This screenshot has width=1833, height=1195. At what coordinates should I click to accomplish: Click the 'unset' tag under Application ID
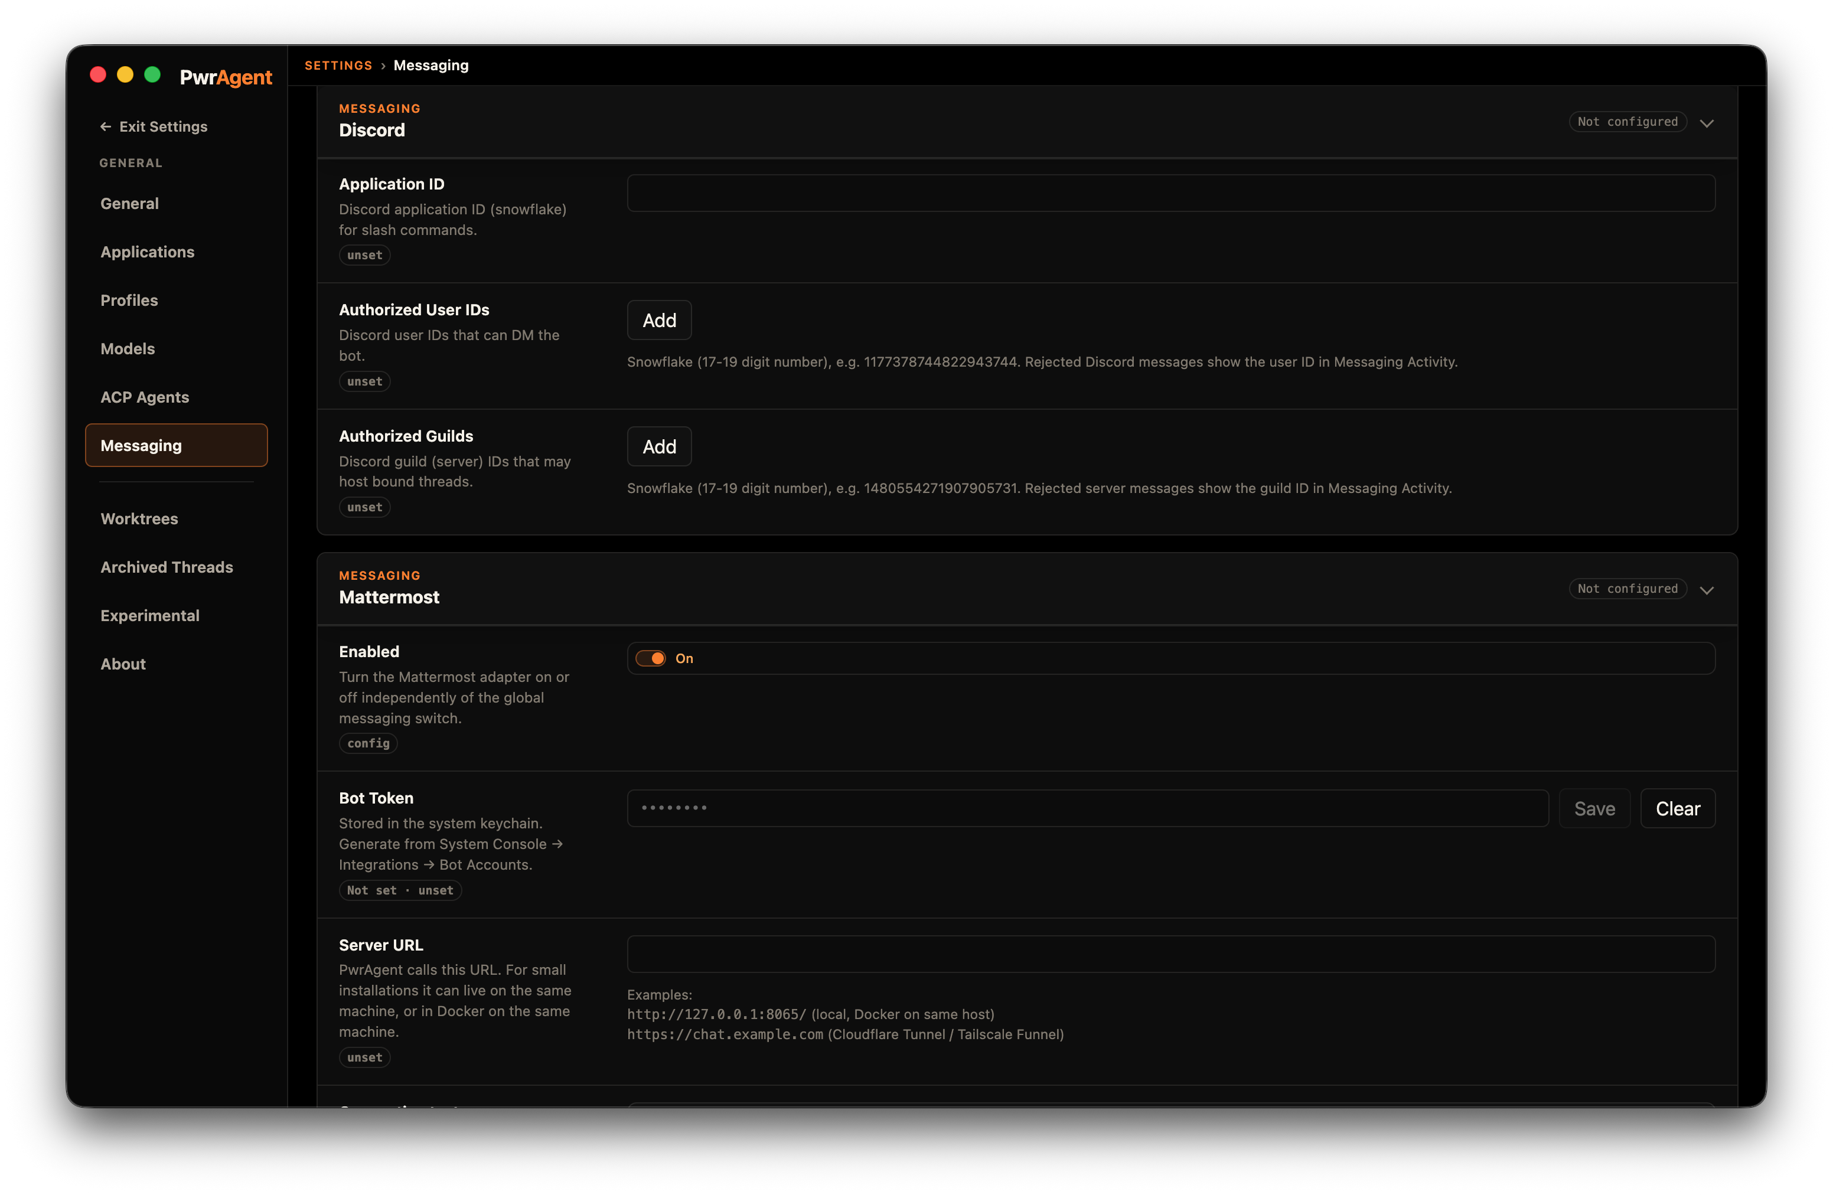tap(364, 255)
